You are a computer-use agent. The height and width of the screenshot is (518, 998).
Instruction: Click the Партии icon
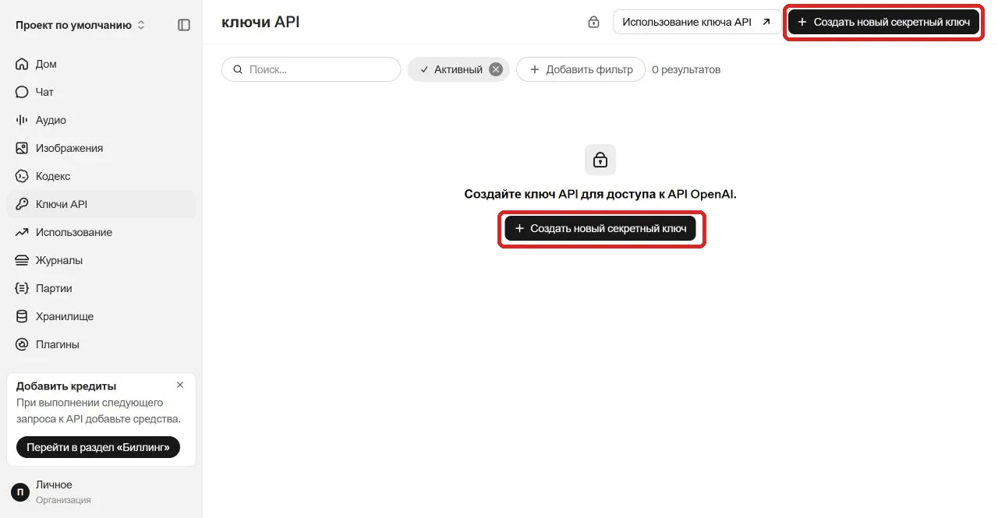coord(22,288)
